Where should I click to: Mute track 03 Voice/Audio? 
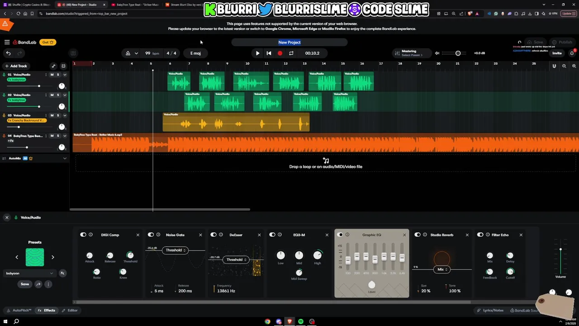click(x=52, y=115)
